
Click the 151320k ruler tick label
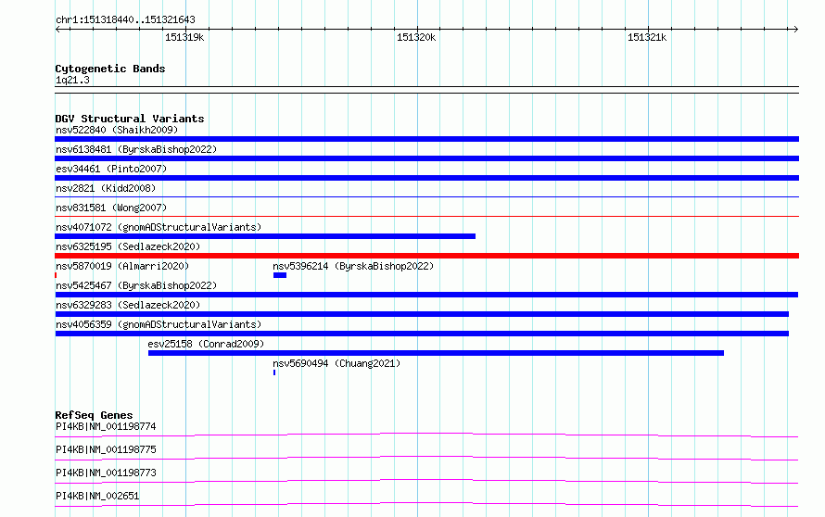tap(416, 37)
